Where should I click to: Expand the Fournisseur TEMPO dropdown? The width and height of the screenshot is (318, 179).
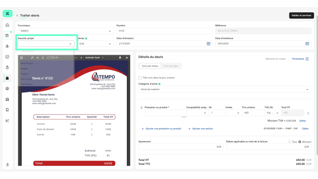coord(66,31)
